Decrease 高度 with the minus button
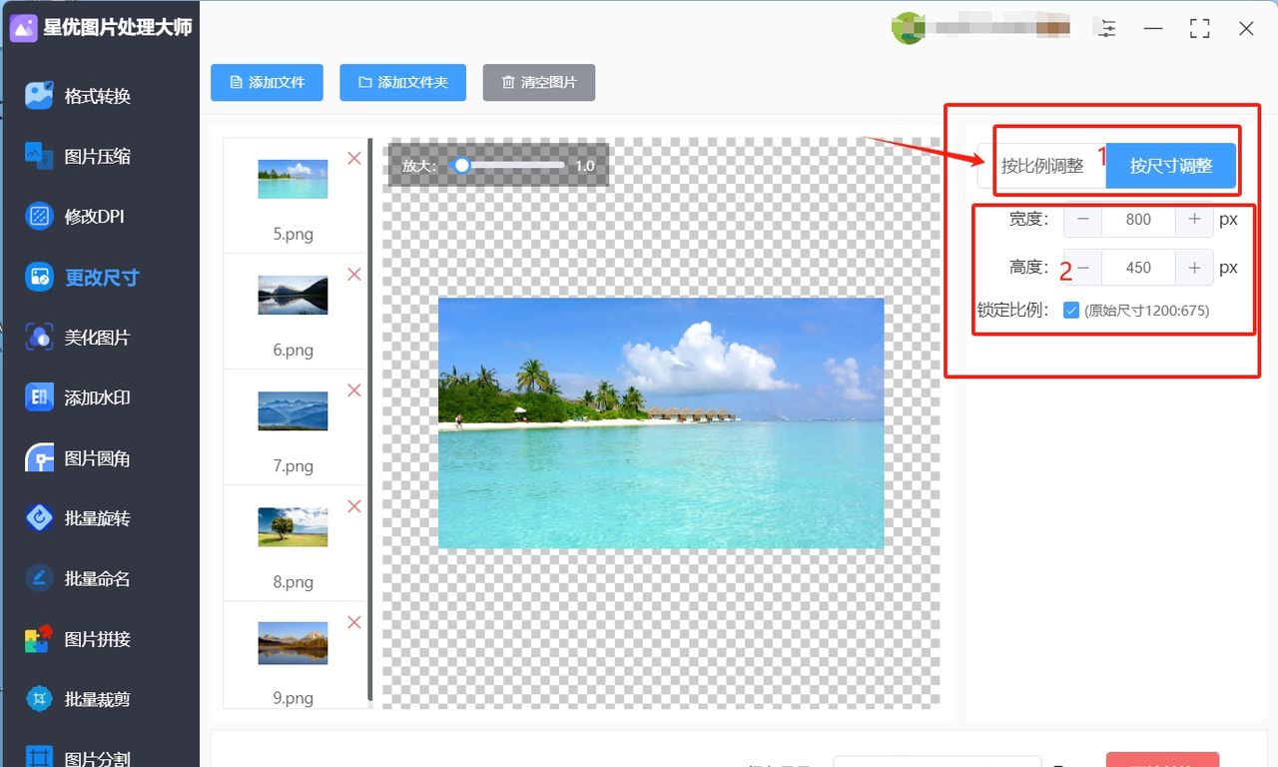Image resolution: width=1278 pixels, height=767 pixels. [1083, 268]
